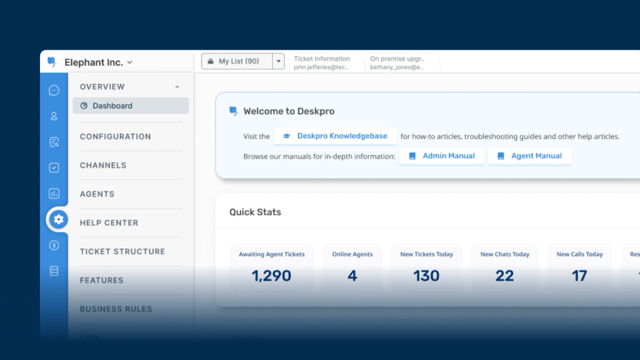Open the chat messages sidebar icon

tap(54, 90)
